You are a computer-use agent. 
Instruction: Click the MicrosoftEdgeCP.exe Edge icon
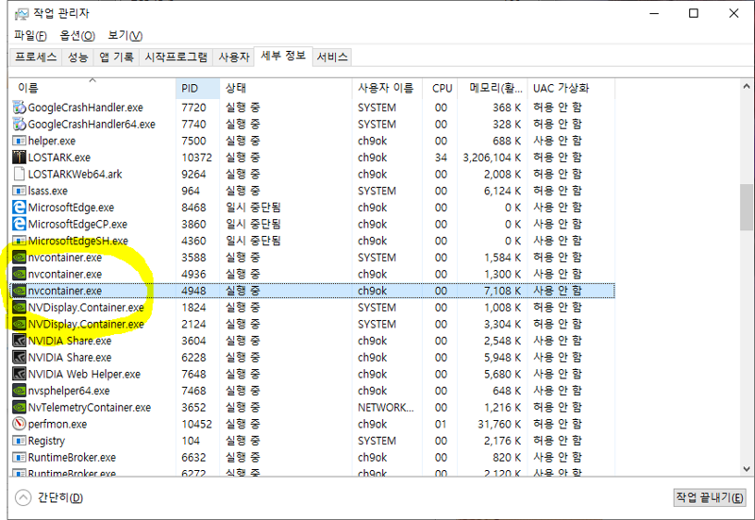click(19, 225)
